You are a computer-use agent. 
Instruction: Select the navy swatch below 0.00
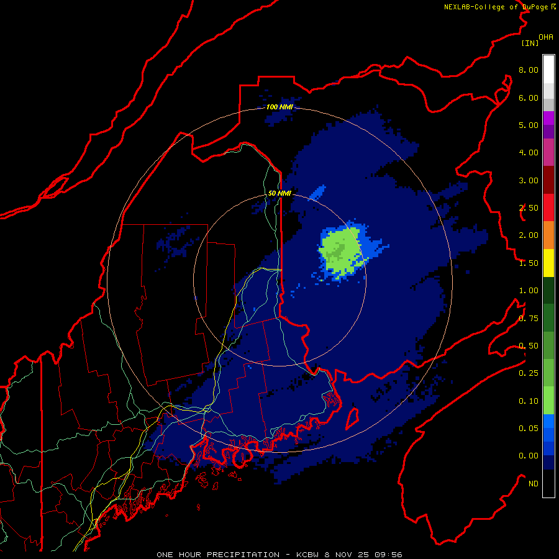click(x=548, y=462)
